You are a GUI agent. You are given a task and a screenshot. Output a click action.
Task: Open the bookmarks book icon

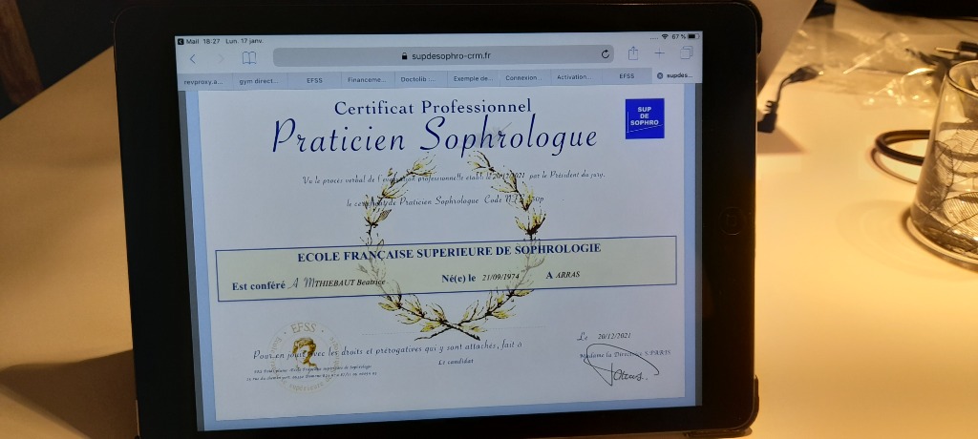[249, 58]
